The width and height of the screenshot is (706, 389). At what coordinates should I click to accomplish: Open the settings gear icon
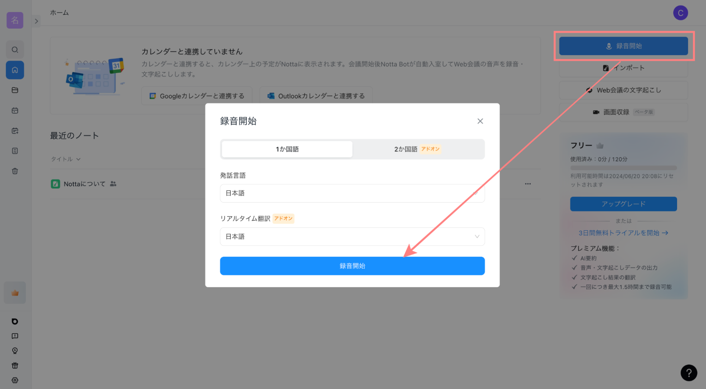pos(15,380)
